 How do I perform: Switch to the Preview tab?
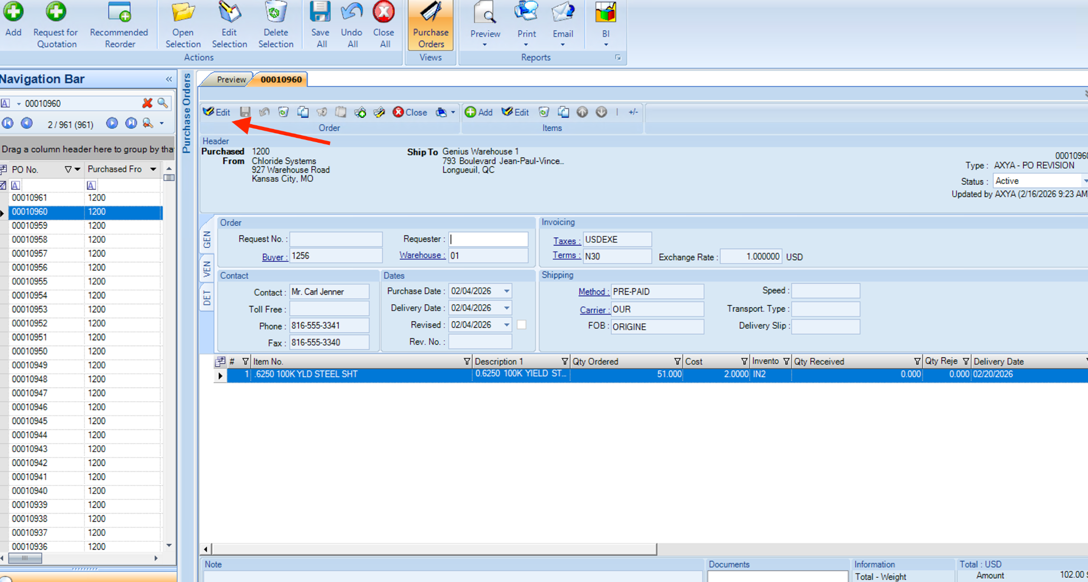coord(231,80)
